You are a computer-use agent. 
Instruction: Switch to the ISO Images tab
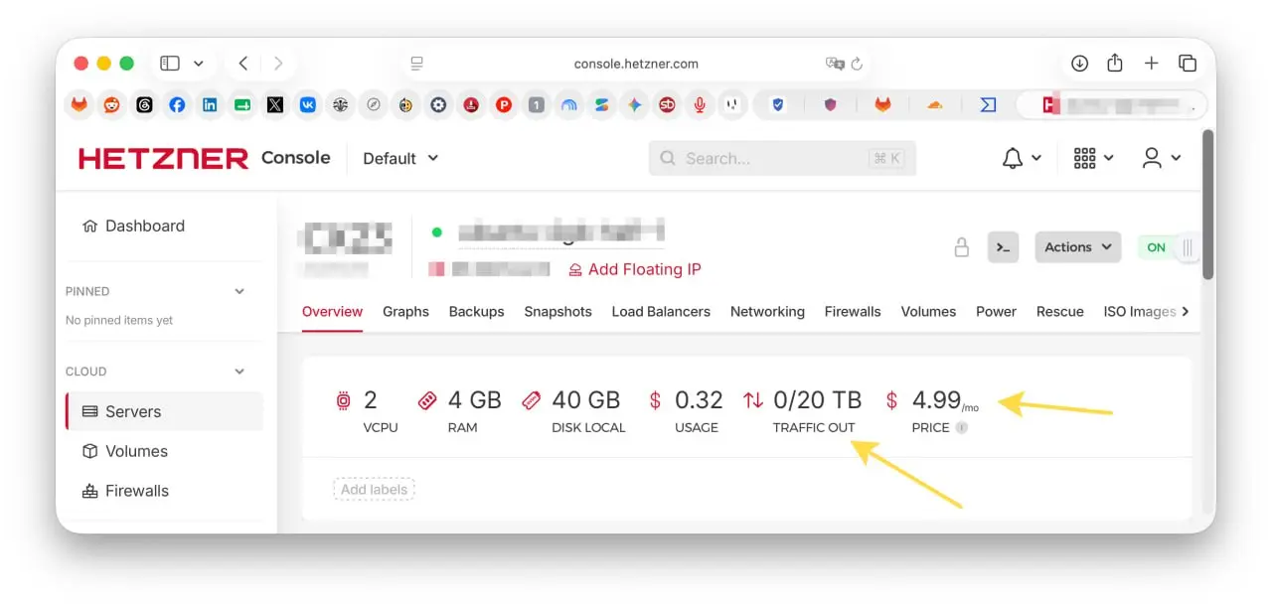1139,311
